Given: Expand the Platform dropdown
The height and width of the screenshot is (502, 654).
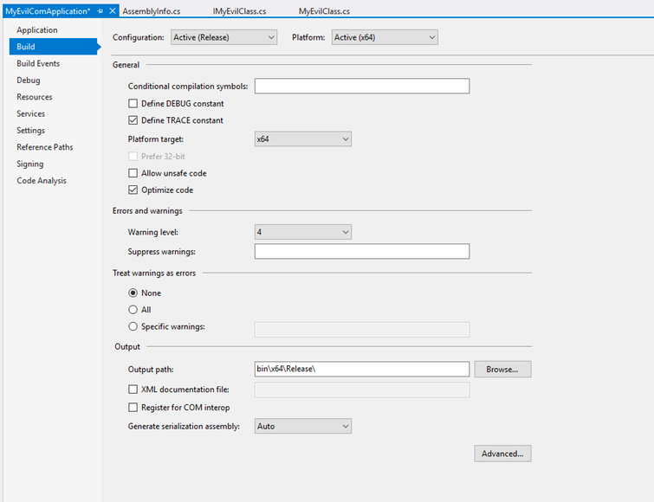Looking at the screenshot, I should [385, 37].
